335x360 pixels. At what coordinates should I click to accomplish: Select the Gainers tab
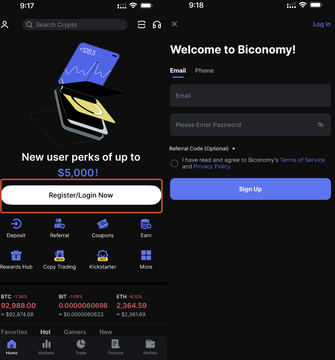click(x=75, y=332)
